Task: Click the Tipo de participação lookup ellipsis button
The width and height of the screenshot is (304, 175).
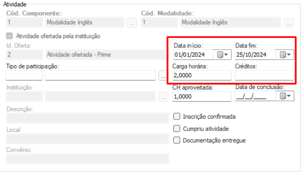Action: [163, 76]
